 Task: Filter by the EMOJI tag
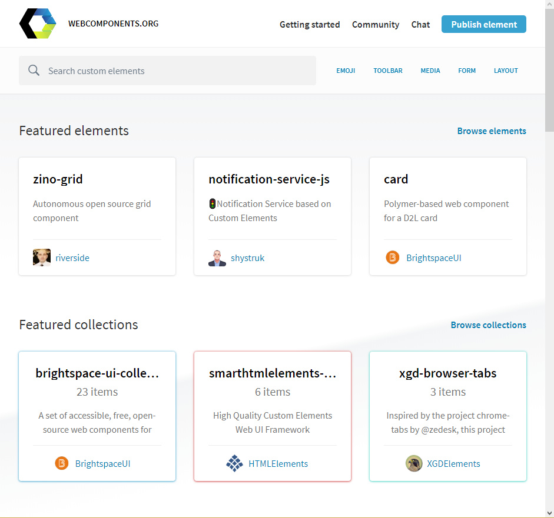(346, 71)
